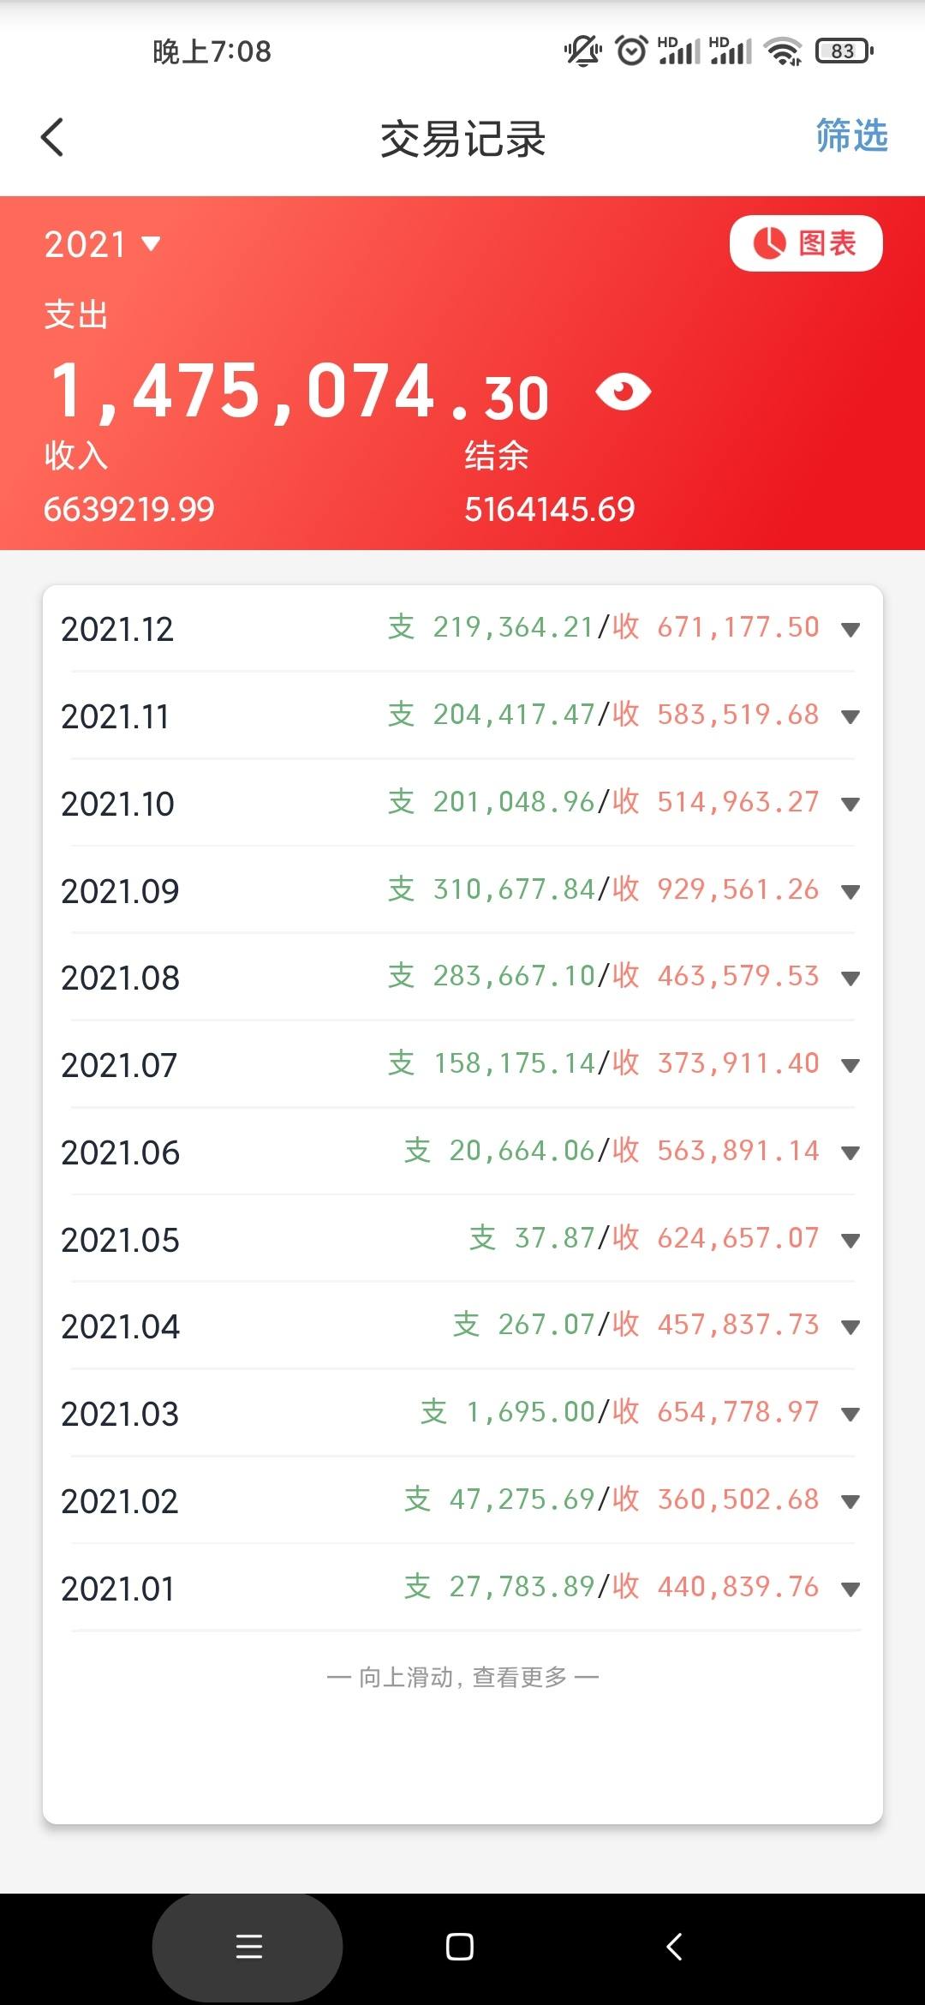Viewport: 925px width, 2005px height.
Task: Open the 图表 chart view button
Action: (x=805, y=243)
